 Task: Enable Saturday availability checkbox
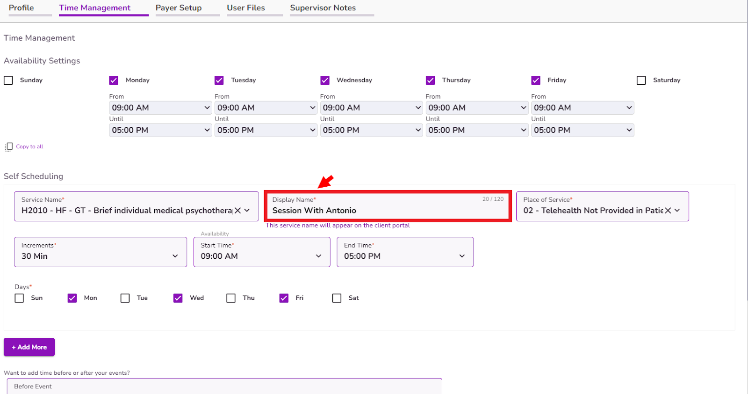click(x=641, y=80)
